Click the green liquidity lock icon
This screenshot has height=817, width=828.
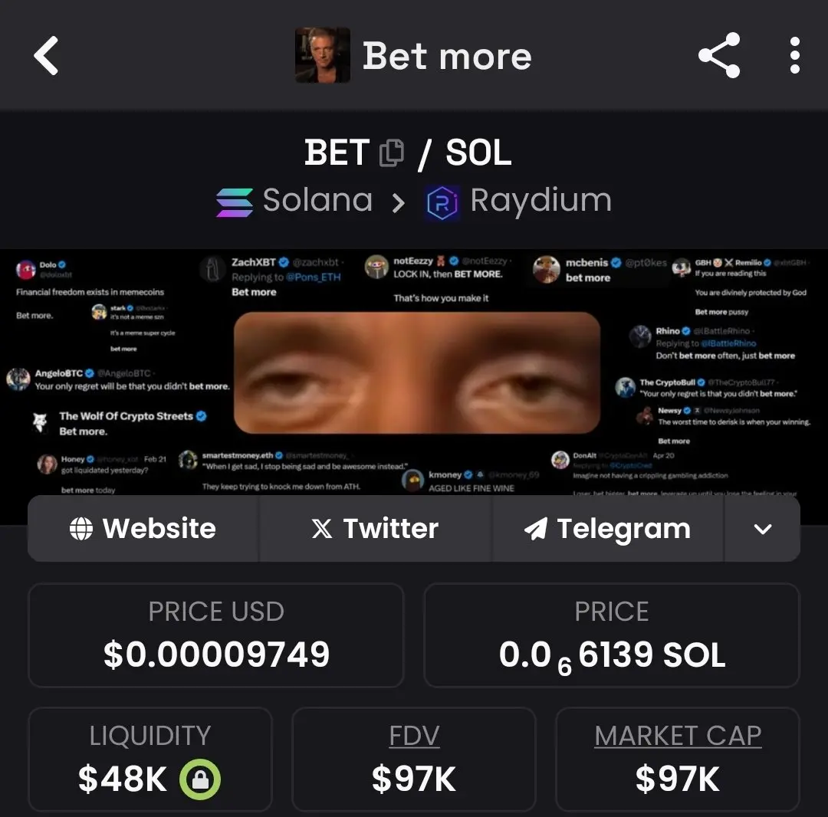pos(200,779)
